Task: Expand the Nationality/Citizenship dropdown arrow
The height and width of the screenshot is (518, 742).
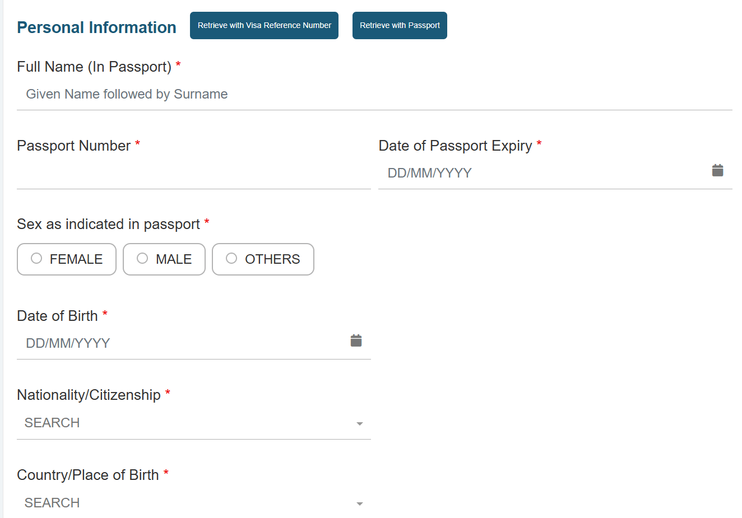Action: pos(360,424)
